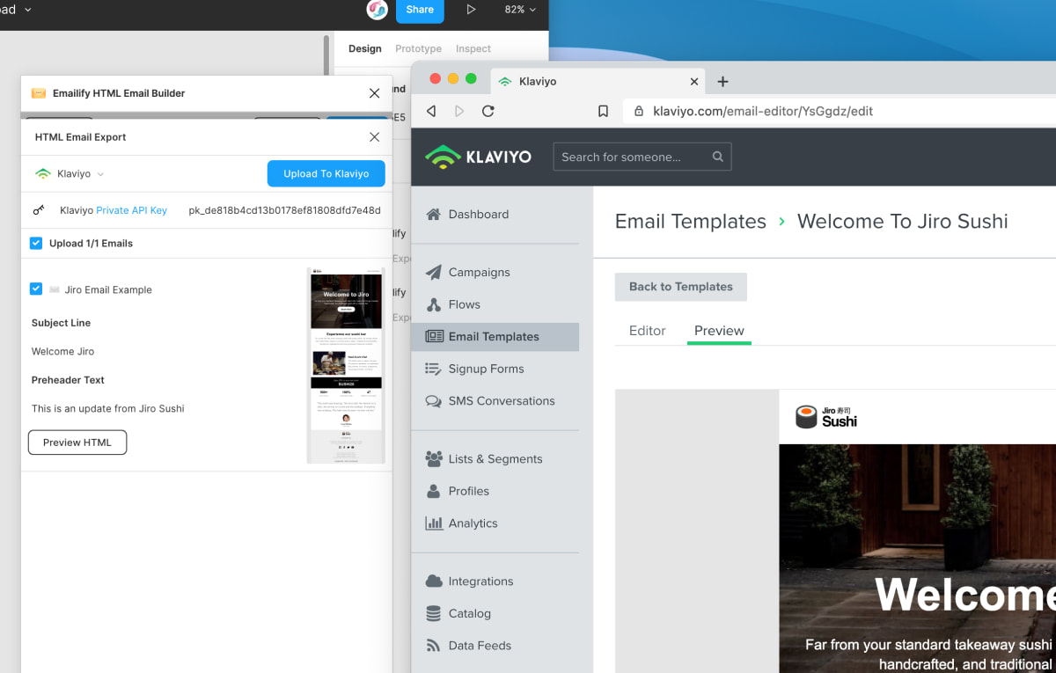Click the Preview HTML button

click(77, 443)
